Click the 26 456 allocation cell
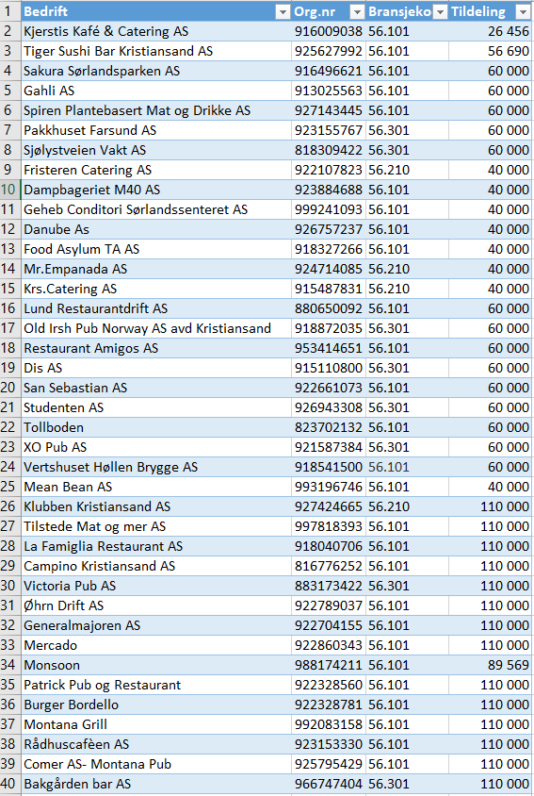Screen dimensions: 534x796 coord(491,31)
